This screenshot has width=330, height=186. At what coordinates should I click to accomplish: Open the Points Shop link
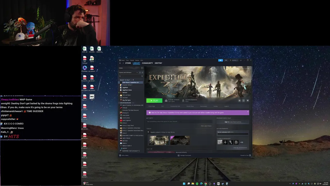click(190, 106)
